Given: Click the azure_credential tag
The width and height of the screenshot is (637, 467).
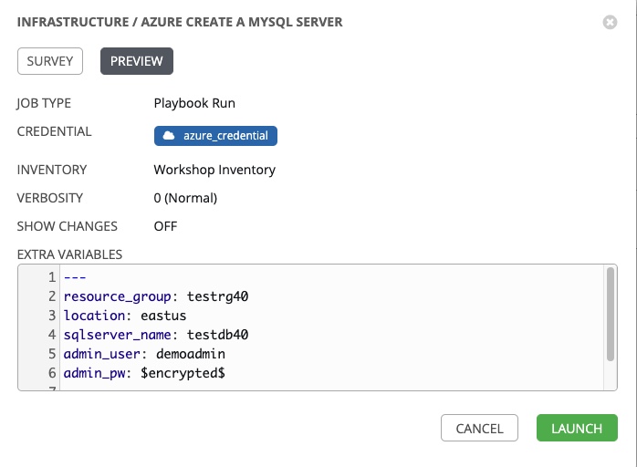Looking at the screenshot, I should point(215,136).
